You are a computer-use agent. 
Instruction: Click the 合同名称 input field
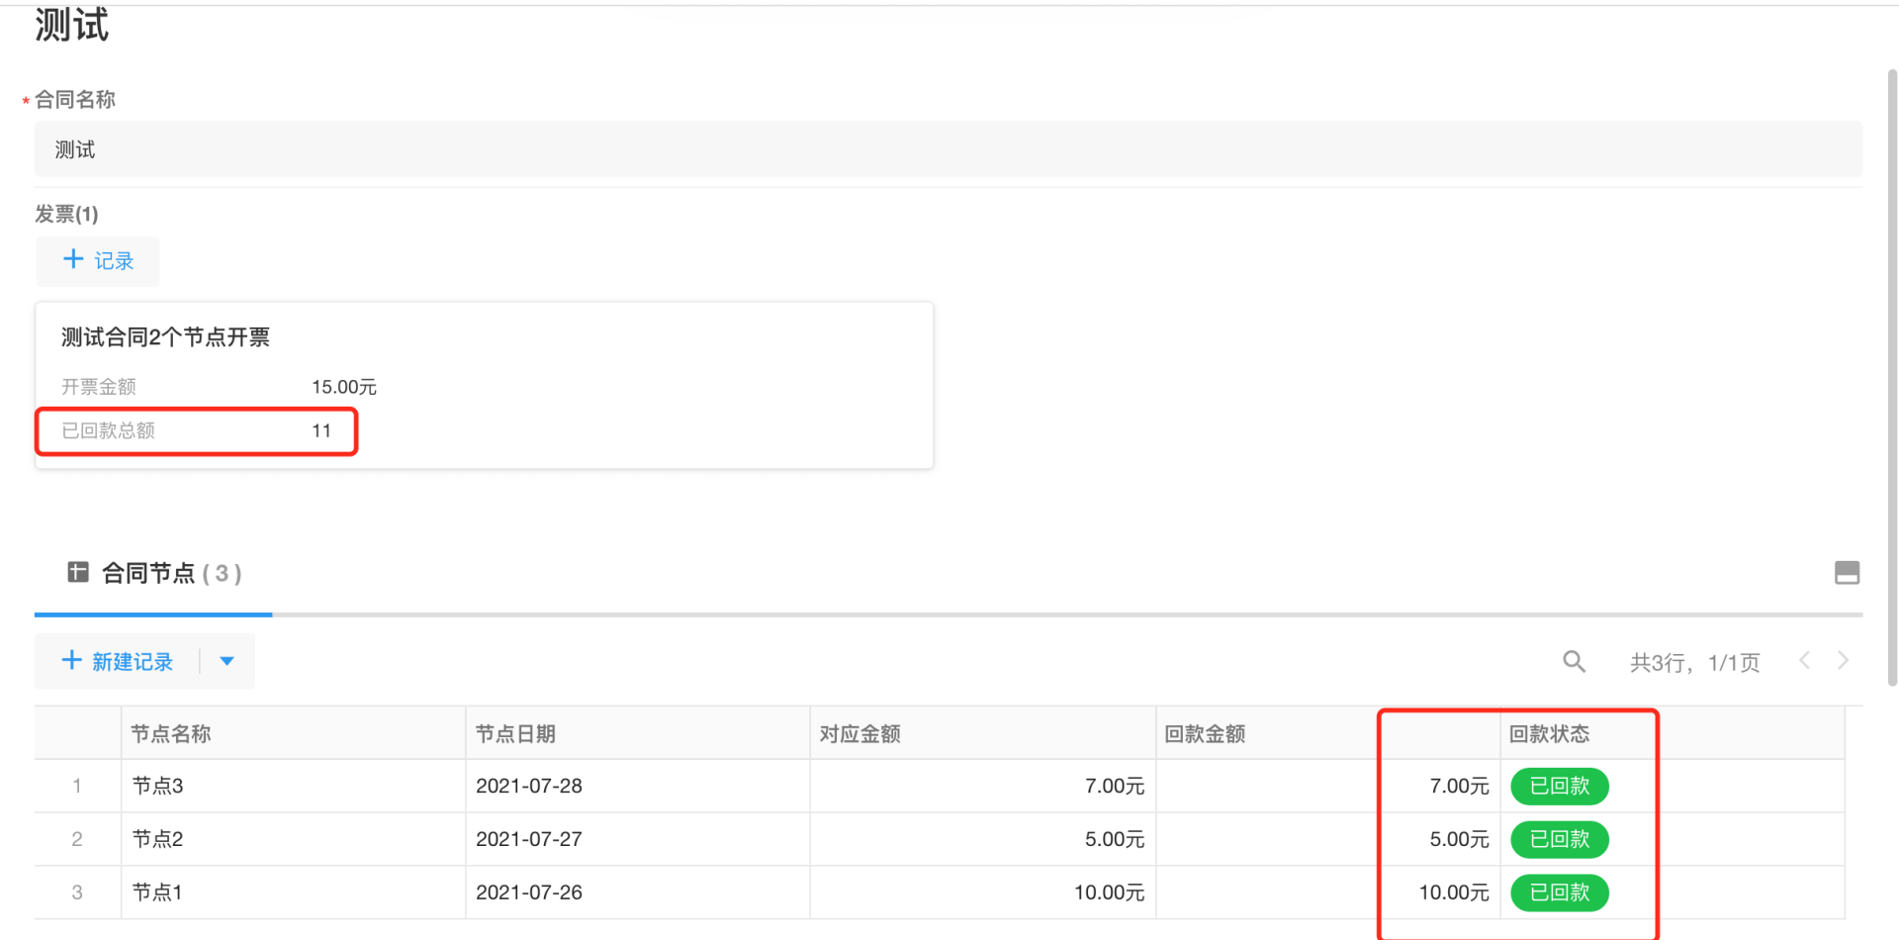click(x=948, y=149)
